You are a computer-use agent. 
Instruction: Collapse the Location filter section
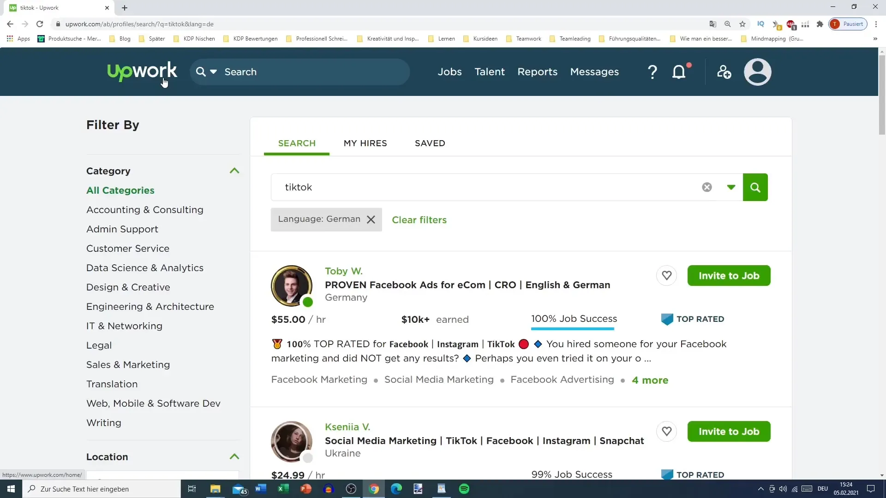coord(234,457)
